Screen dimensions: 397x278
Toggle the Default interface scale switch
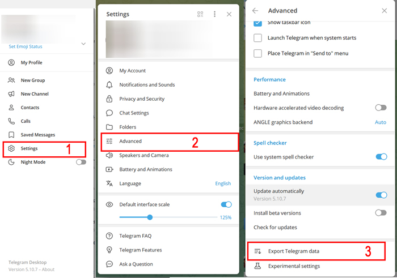coord(226,204)
